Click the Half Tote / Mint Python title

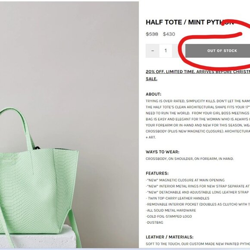(x=190, y=22)
